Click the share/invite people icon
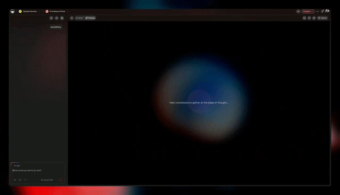 point(299,12)
